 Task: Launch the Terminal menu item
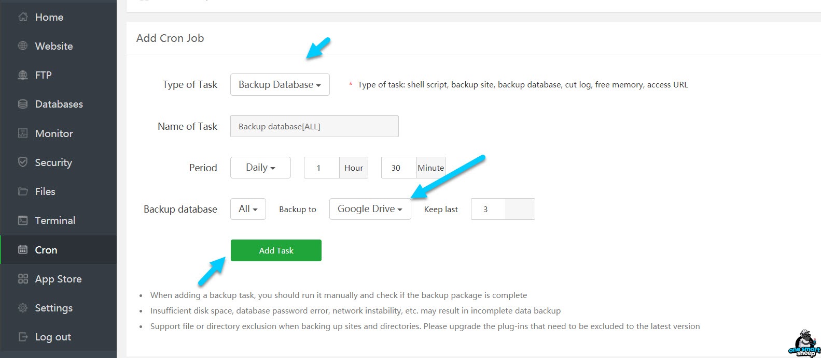tap(55, 220)
